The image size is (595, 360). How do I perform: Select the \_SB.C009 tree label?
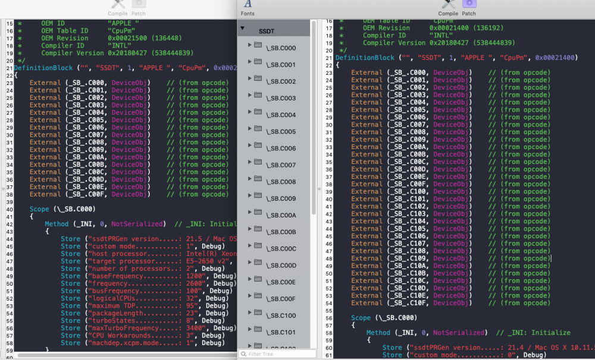pyautogui.click(x=281, y=198)
